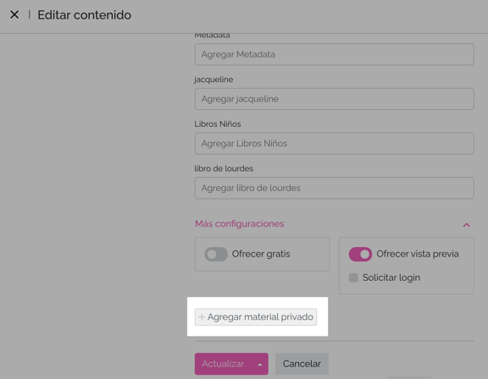Screen dimensions: 488x379
Task: Focus the Agregar Libros Niños input field
Action: coord(335,144)
